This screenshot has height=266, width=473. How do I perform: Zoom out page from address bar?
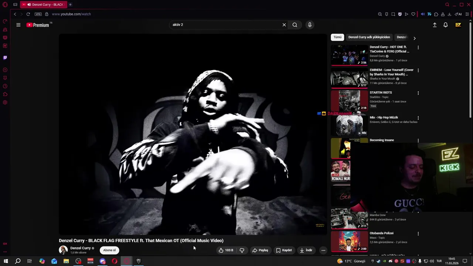tap(380, 14)
